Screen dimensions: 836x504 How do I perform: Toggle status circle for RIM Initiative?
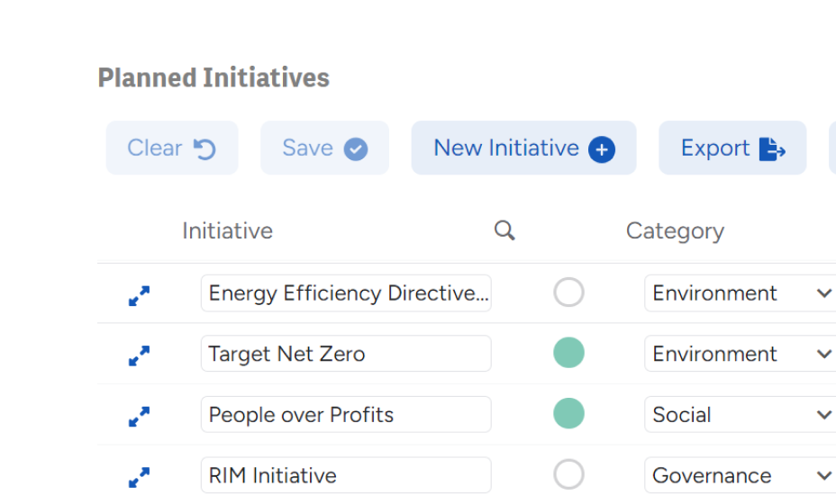[568, 474]
